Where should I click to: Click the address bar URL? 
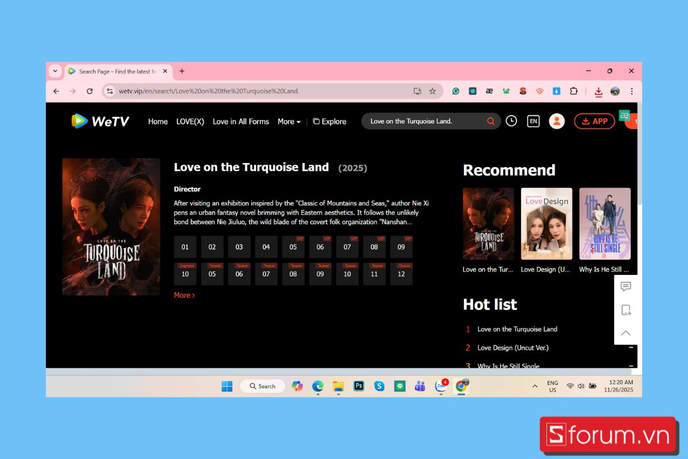(209, 91)
